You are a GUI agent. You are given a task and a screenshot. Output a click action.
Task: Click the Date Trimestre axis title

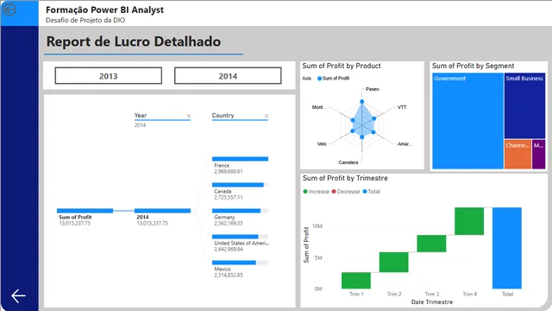click(432, 301)
